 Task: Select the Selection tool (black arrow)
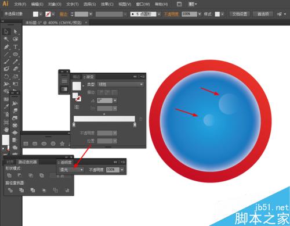point(6,31)
